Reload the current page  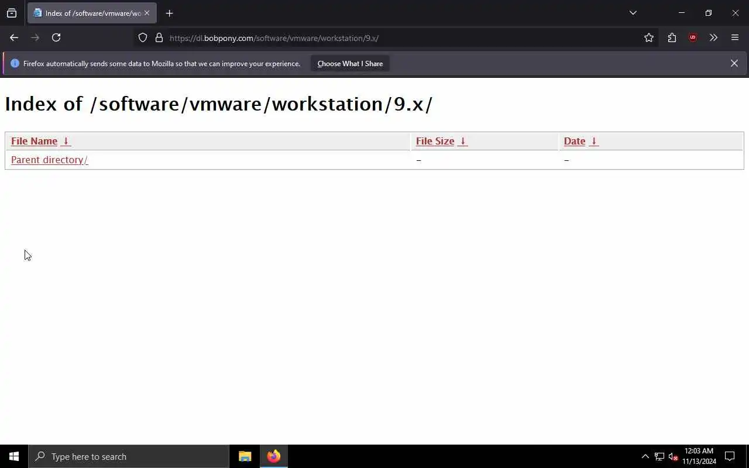(56, 37)
